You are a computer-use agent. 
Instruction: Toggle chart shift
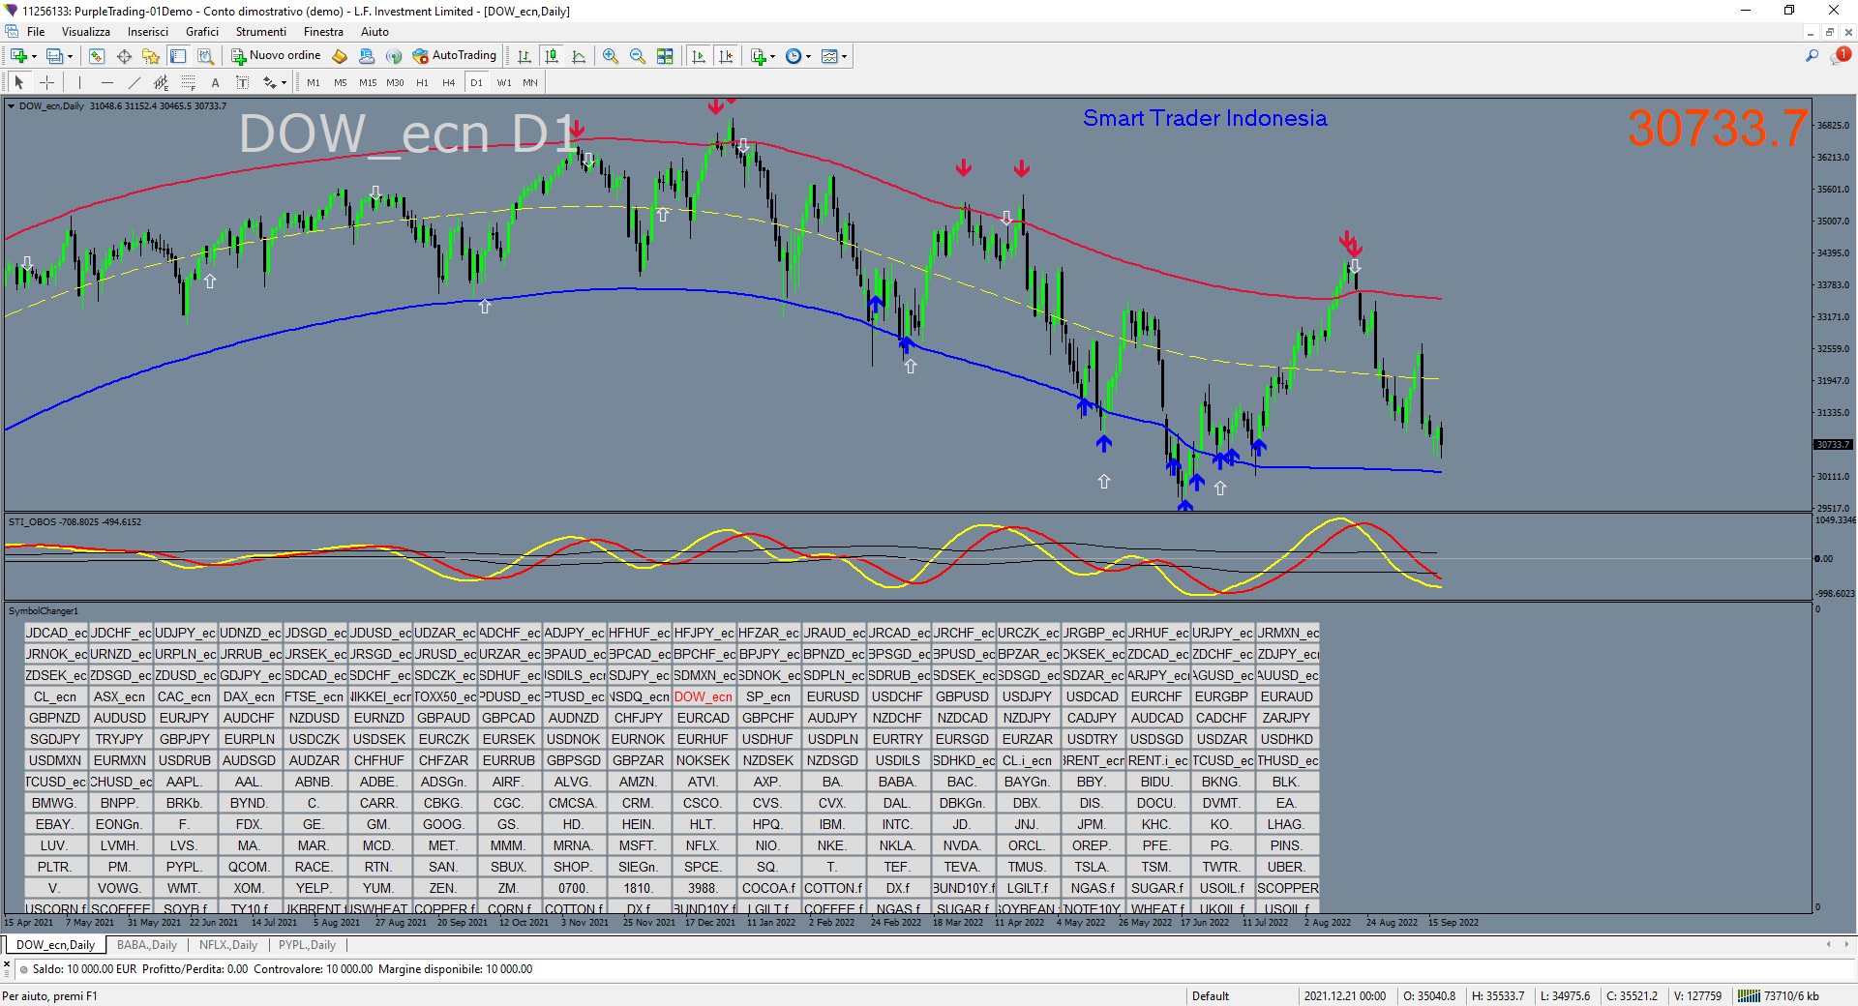coord(726,56)
